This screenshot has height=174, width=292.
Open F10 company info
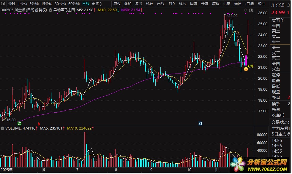pos(172,4)
